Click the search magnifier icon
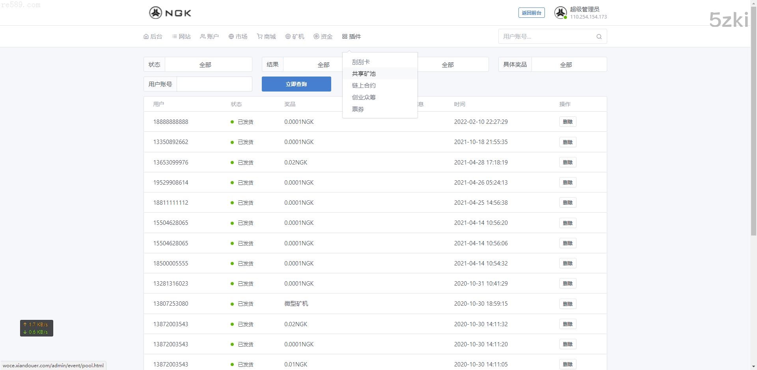This screenshot has width=757, height=370. click(x=599, y=37)
